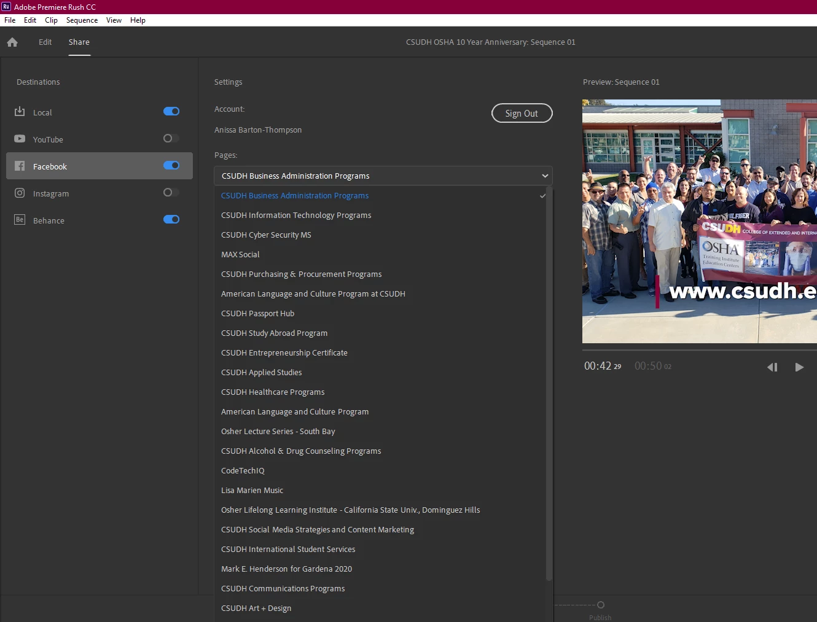Click the Instagram destination icon

20,193
